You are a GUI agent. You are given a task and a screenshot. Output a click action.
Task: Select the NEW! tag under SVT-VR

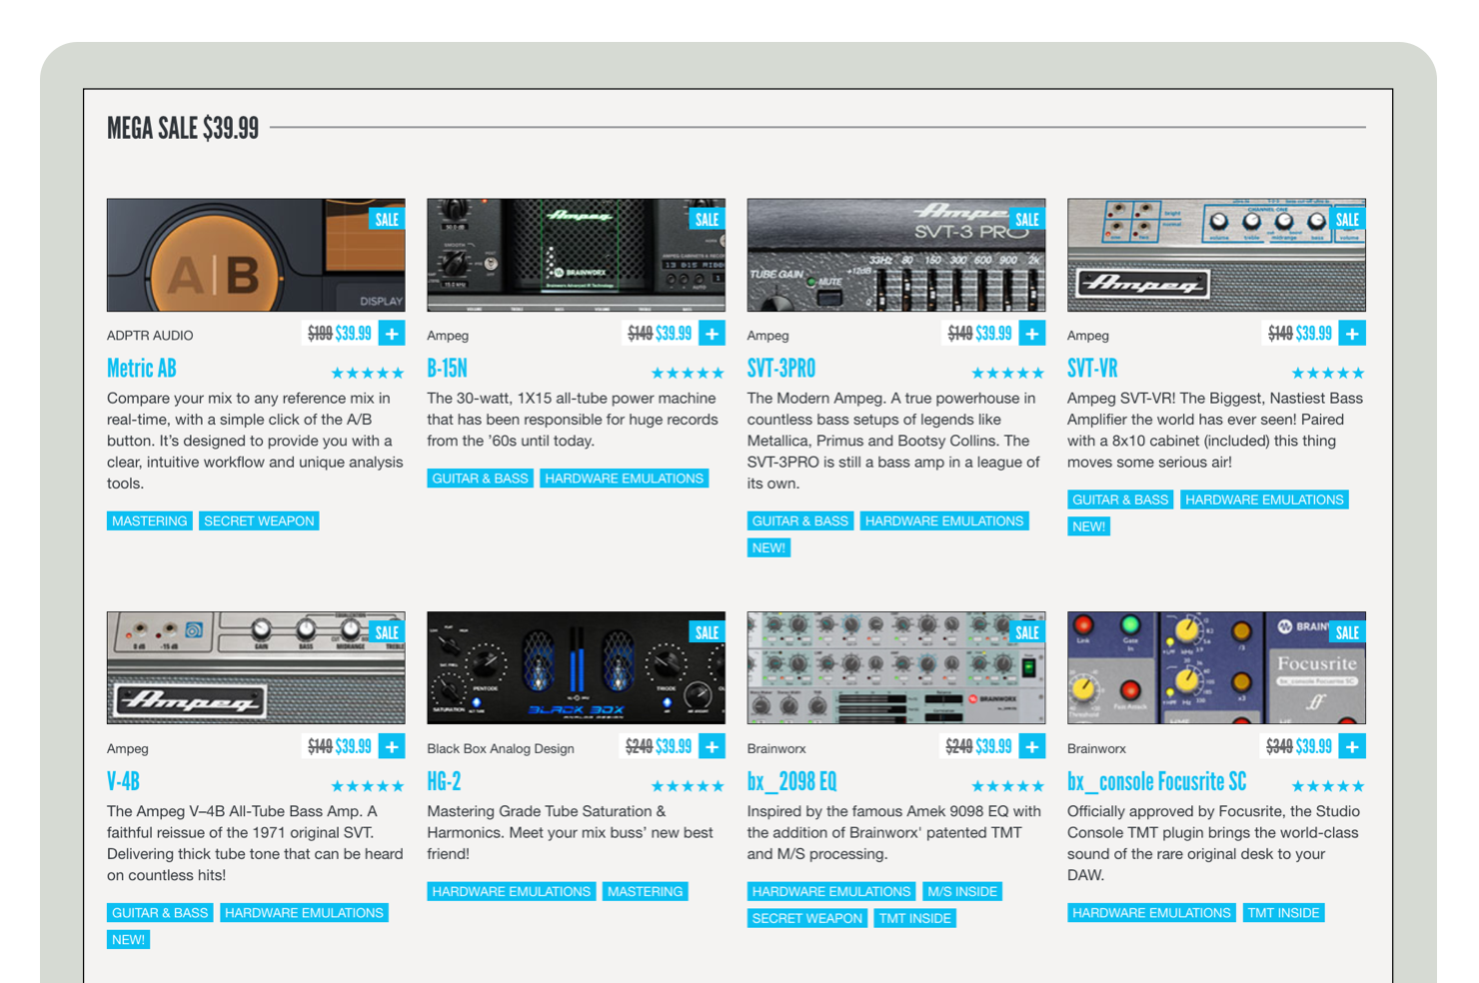1088,526
